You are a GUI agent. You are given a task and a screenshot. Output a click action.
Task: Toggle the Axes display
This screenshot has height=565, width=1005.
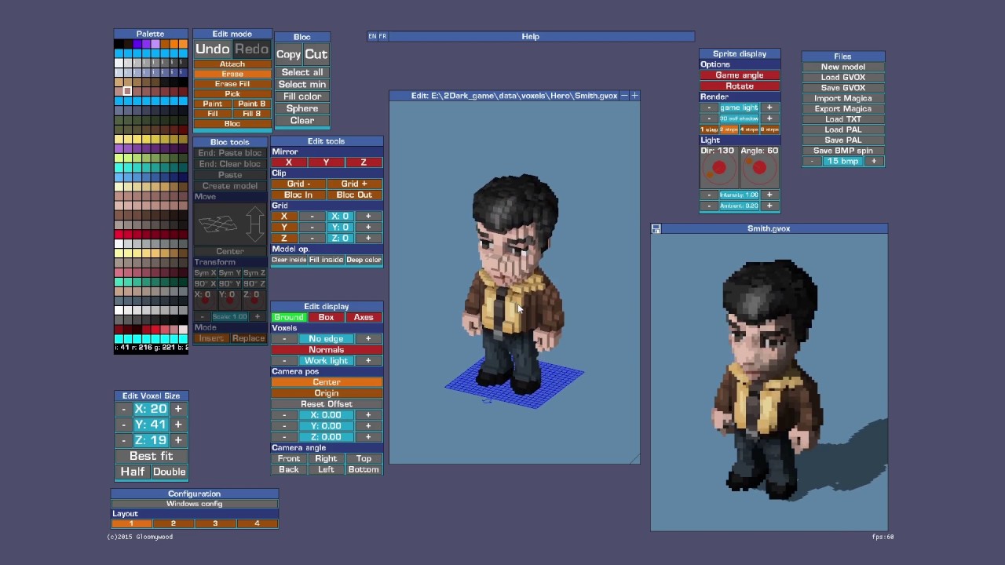point(363,317)
